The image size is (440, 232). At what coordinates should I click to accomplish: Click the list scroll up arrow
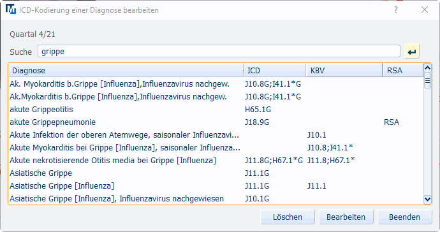point(427,68)
